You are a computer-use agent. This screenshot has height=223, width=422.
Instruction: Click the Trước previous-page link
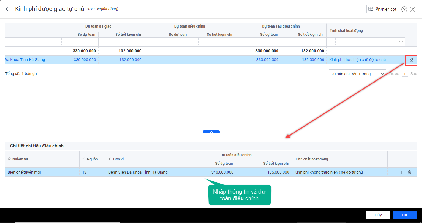pyautogui.click(x=394, y=74)
